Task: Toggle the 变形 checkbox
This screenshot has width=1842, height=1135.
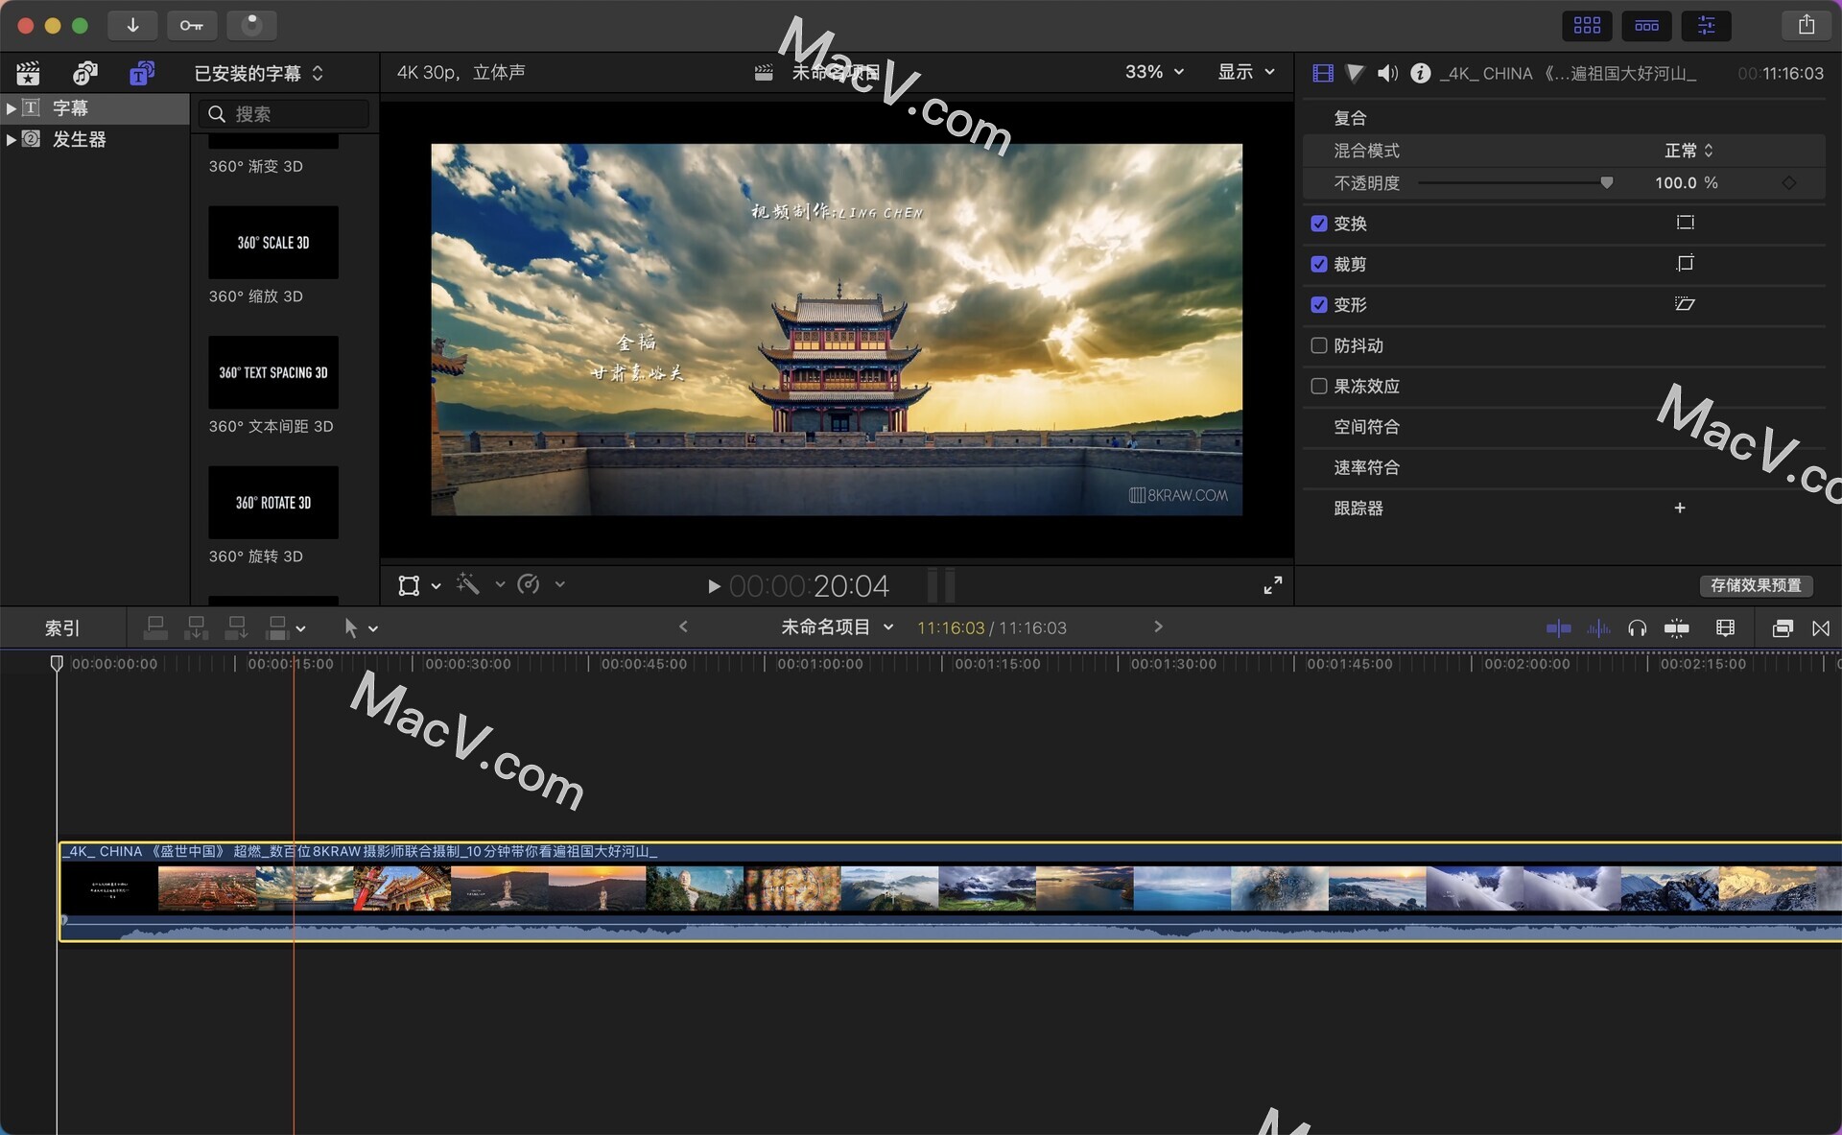Action: point(1319,304)
